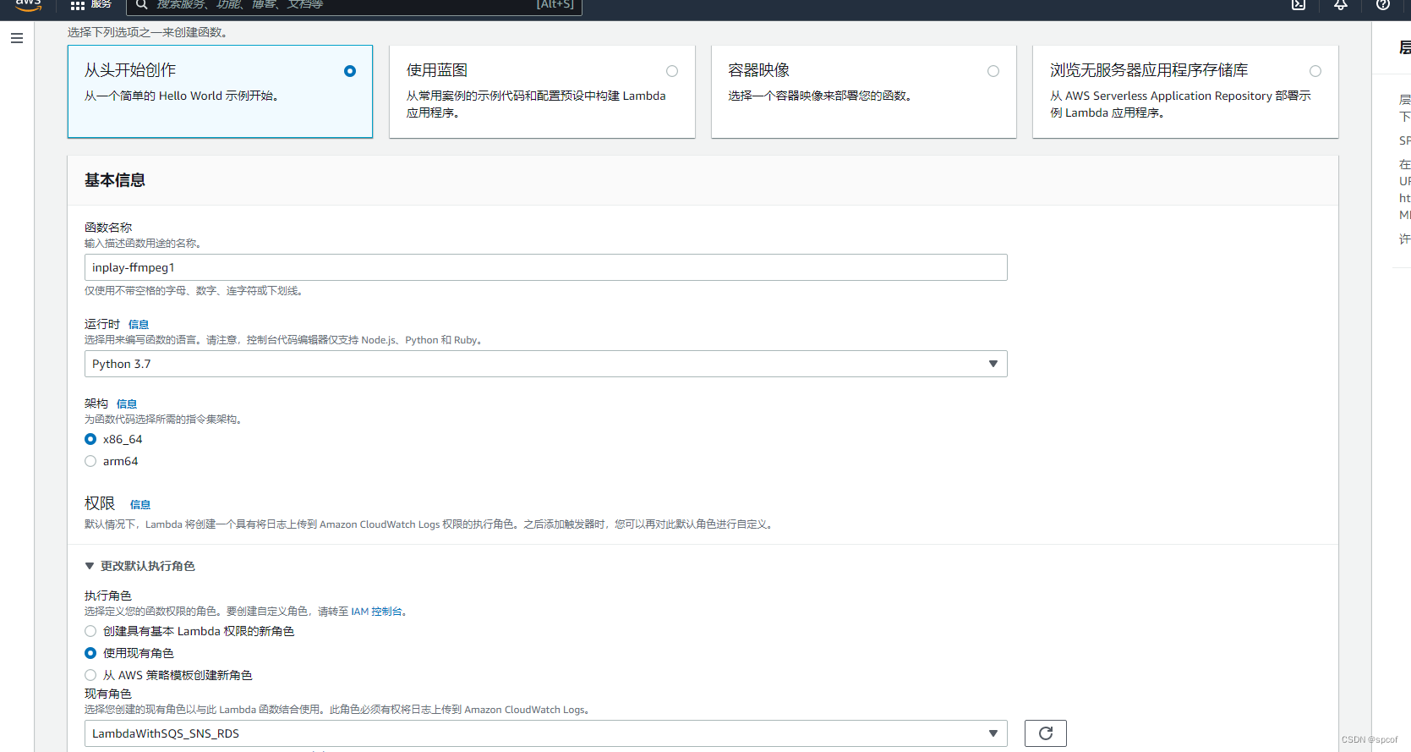Click the search magnifier icon

pyautogui.click(x=142, y=4)
